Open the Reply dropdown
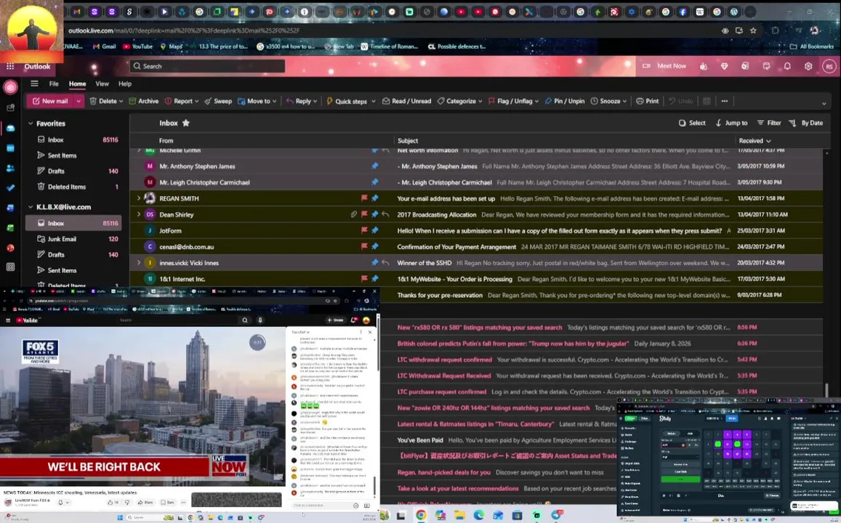Image resolution: width=841 pixels, height=523 pixels. pyautogui.click(x=315, y=101)
